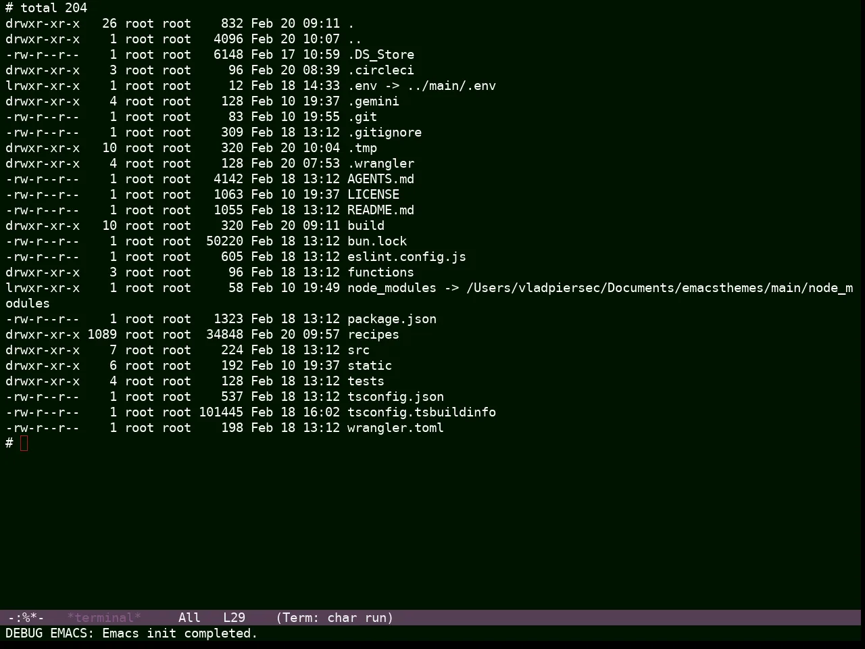Click the L29 line number indicator
The width and height of the screenshot is (865, 649).
point(234,618)
